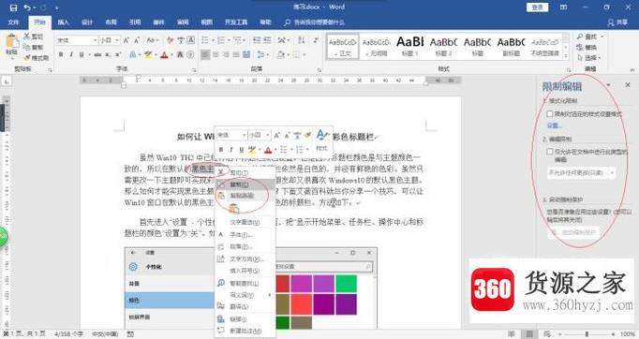Justify text in Paragraph group

pyautogui.click(x=236, y=54)
